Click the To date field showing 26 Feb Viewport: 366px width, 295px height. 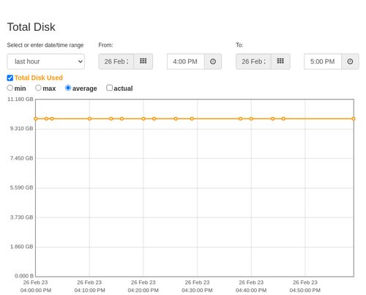(253, 61)
